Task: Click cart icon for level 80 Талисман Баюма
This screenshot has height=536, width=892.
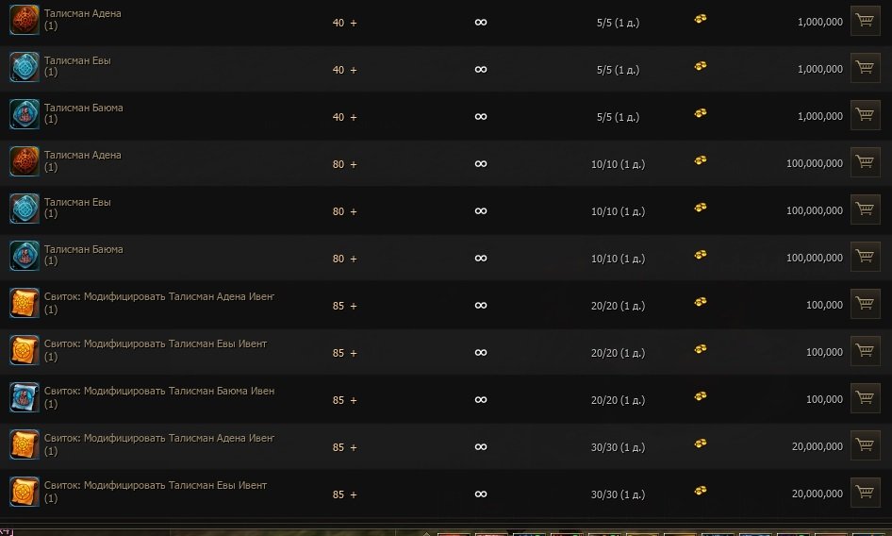Action: click(x=865, y=257)
